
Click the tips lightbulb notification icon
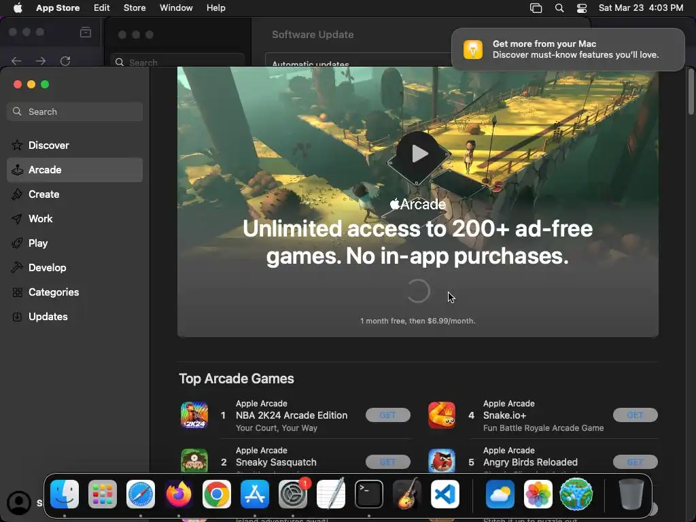[473, 49]
